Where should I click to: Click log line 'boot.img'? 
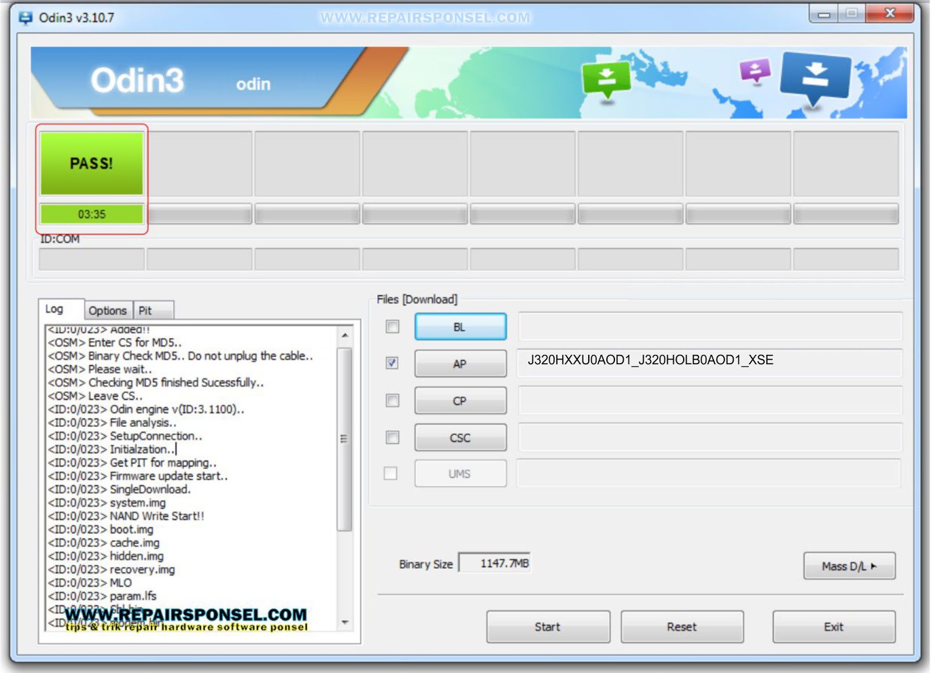[x=101, y=529]
